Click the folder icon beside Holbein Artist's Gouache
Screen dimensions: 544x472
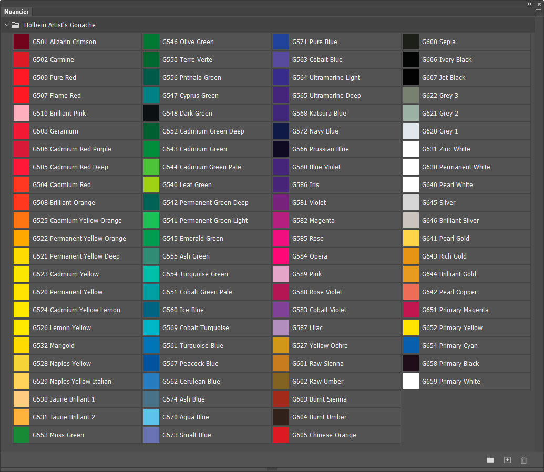(16, 25)
